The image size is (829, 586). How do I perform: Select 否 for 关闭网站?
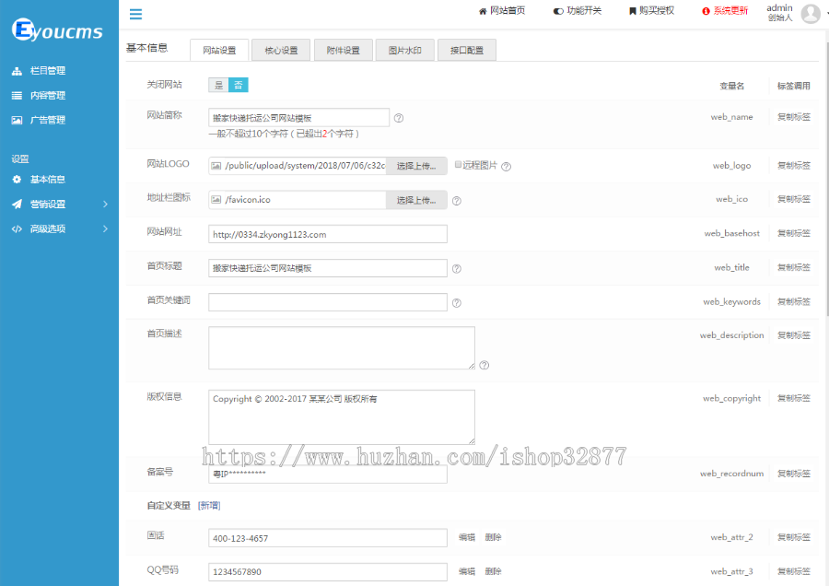tap(239, 85)
